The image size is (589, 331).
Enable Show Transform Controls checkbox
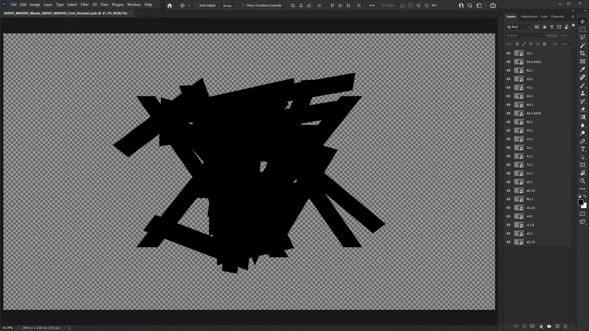tap(243, 6)
